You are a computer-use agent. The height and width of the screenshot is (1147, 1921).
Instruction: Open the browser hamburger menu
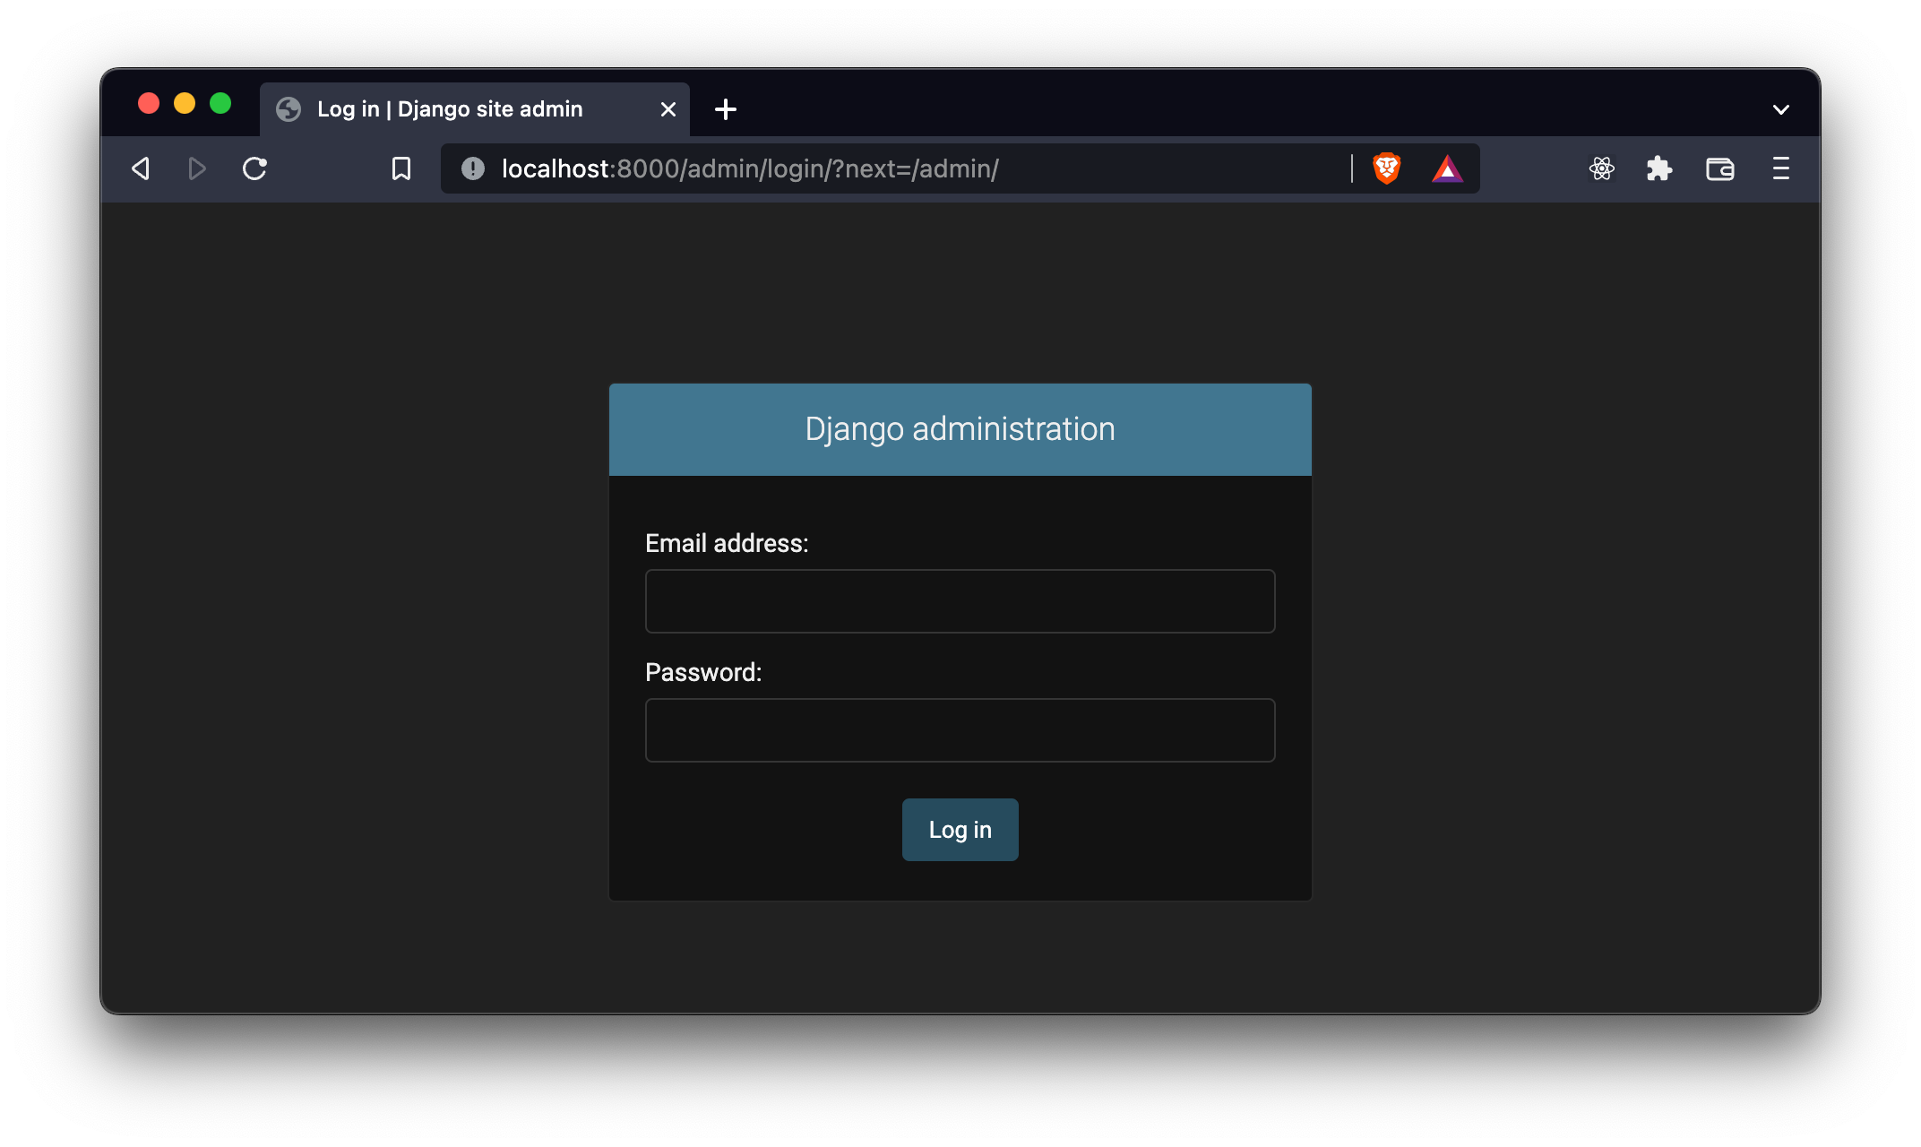click(x=1781, y=168)
